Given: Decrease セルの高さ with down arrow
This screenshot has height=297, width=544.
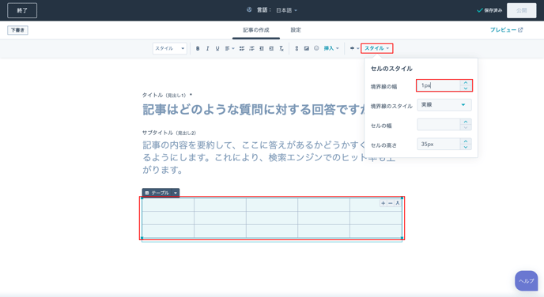Looking at the screenshot, I should [466, 147].
